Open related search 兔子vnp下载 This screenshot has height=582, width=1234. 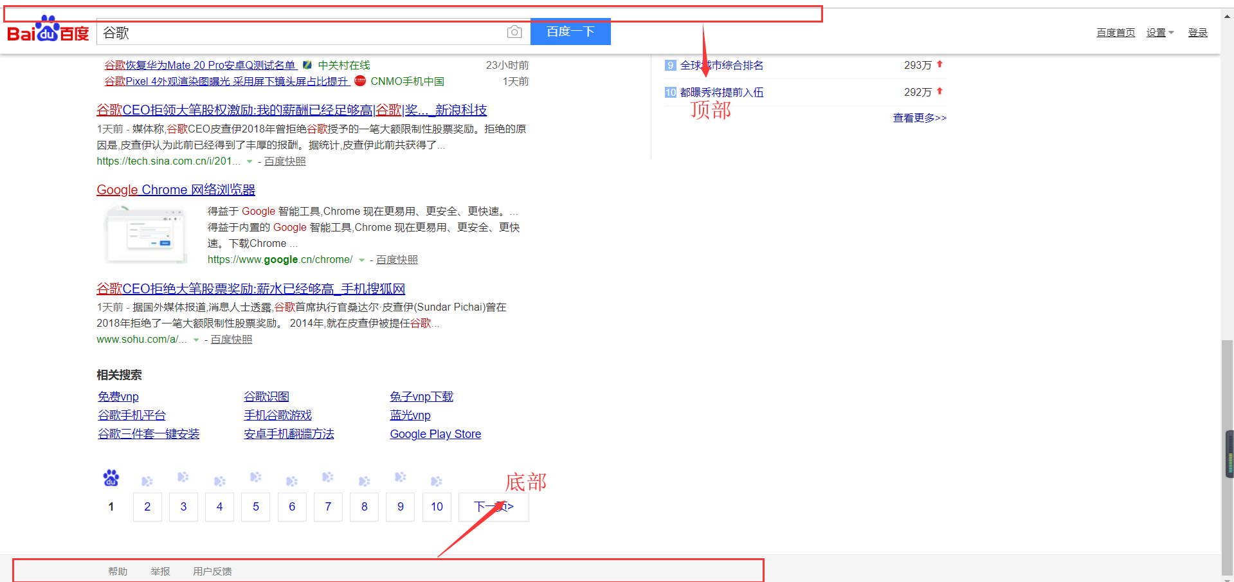click(421, 397)
